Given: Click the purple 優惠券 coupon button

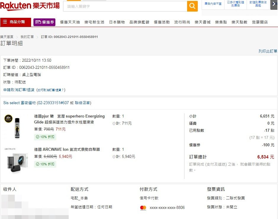Looking at the screenshot, I should pyautogui.click(x=44, y=22).
